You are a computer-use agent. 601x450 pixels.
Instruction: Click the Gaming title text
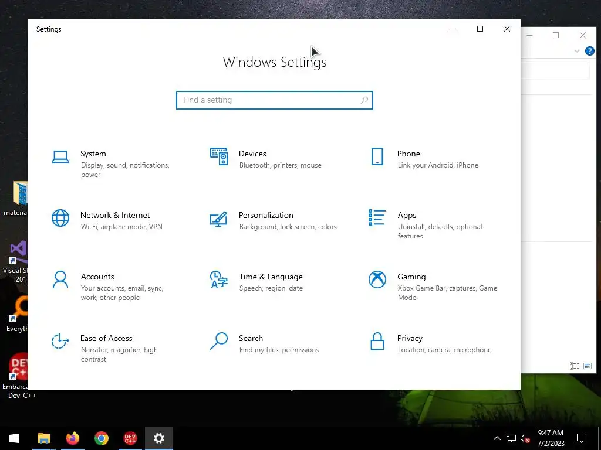411,277
